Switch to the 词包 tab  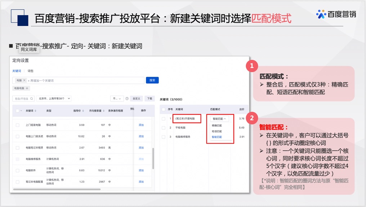coord(30,71)
